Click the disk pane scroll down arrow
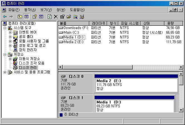The width and height of the screenshot is (185, 125). tap(181, 110)
